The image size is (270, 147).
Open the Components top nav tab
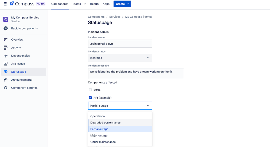[x=60, y=4]
